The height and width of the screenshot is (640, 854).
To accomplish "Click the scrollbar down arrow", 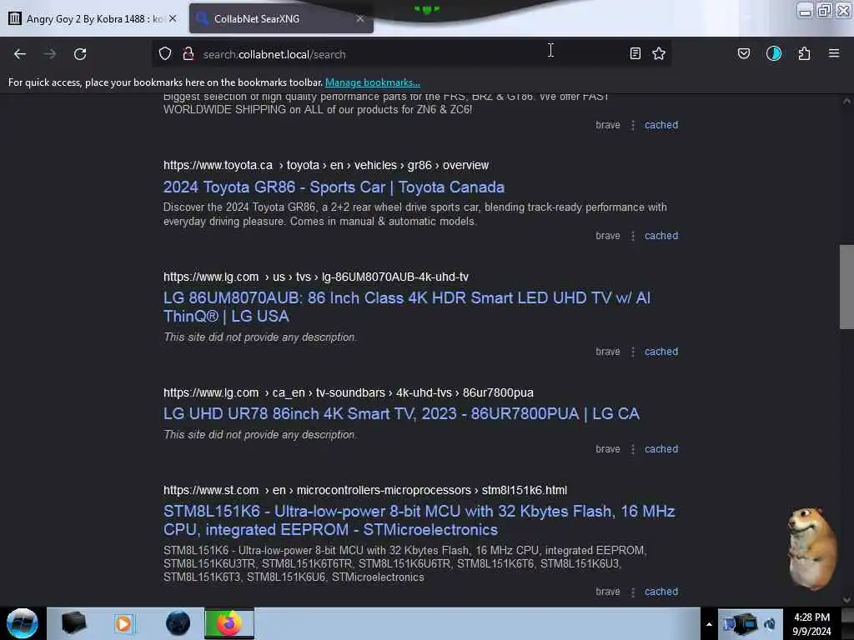I will [846, 600].
